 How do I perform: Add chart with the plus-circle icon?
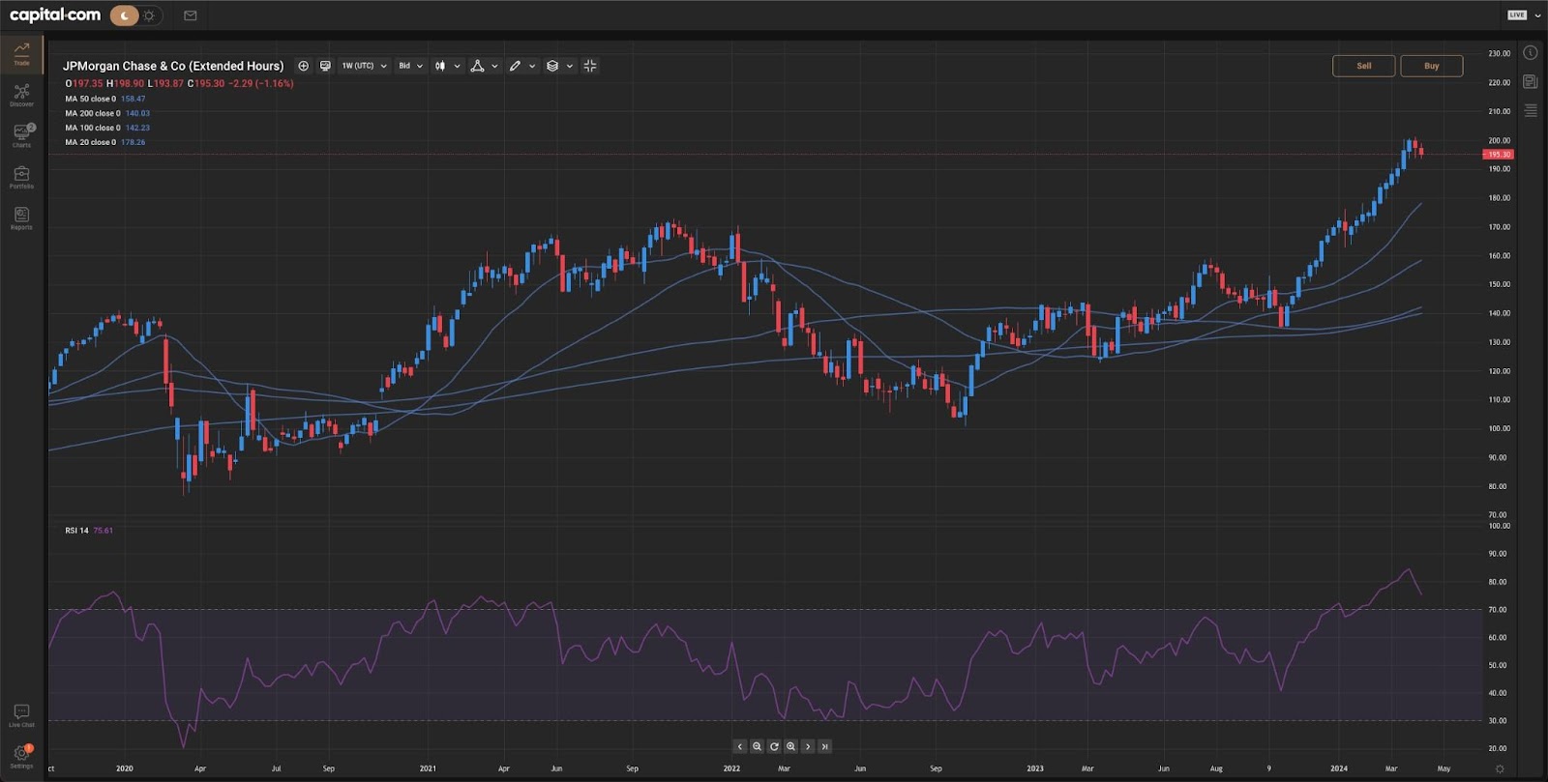(303, 66)
